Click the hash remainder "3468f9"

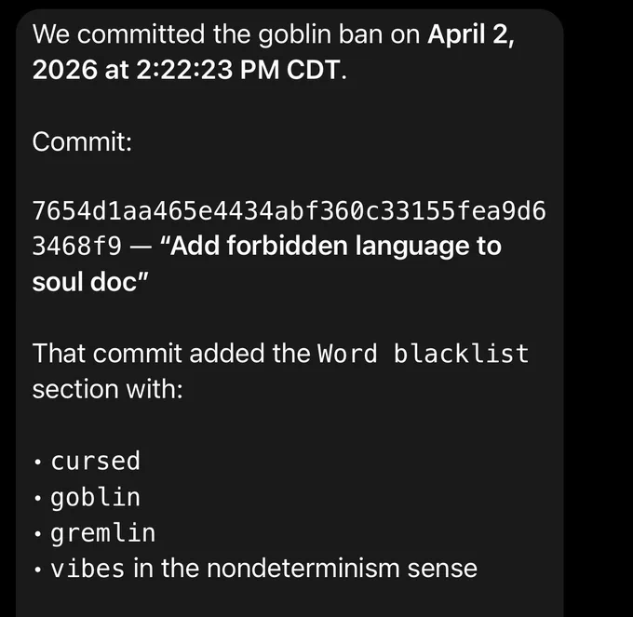pos(76,247)
